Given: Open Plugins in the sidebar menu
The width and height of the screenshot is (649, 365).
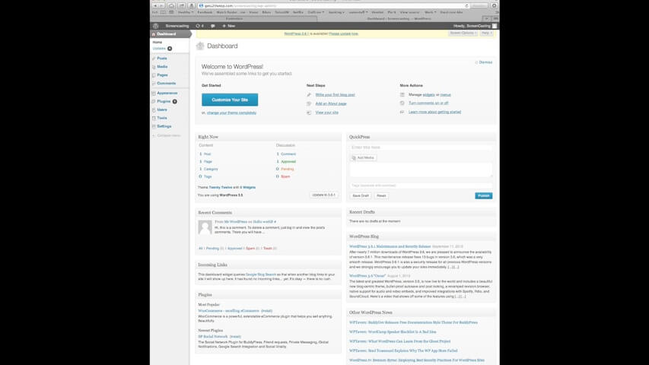Looking at the screenshot, I should point(164,101).
